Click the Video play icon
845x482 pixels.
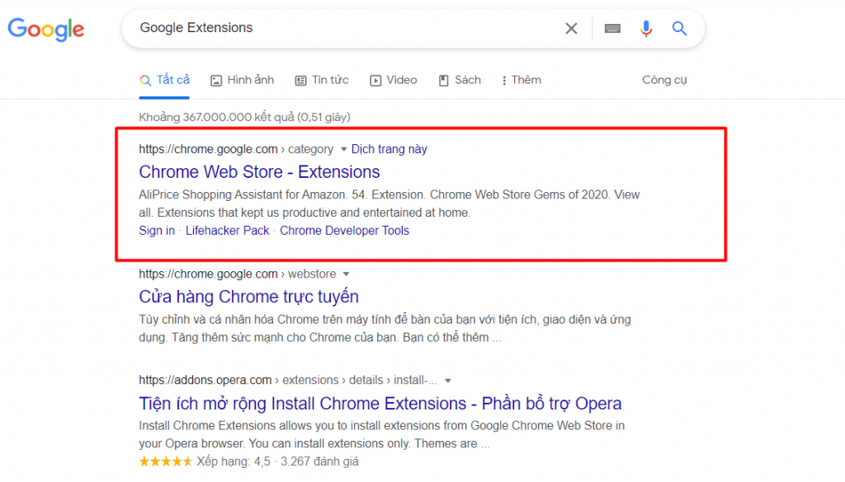coord(375,81)
